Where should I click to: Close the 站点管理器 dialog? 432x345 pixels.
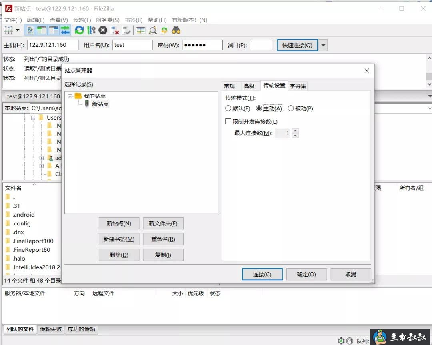tap(367, 71)
